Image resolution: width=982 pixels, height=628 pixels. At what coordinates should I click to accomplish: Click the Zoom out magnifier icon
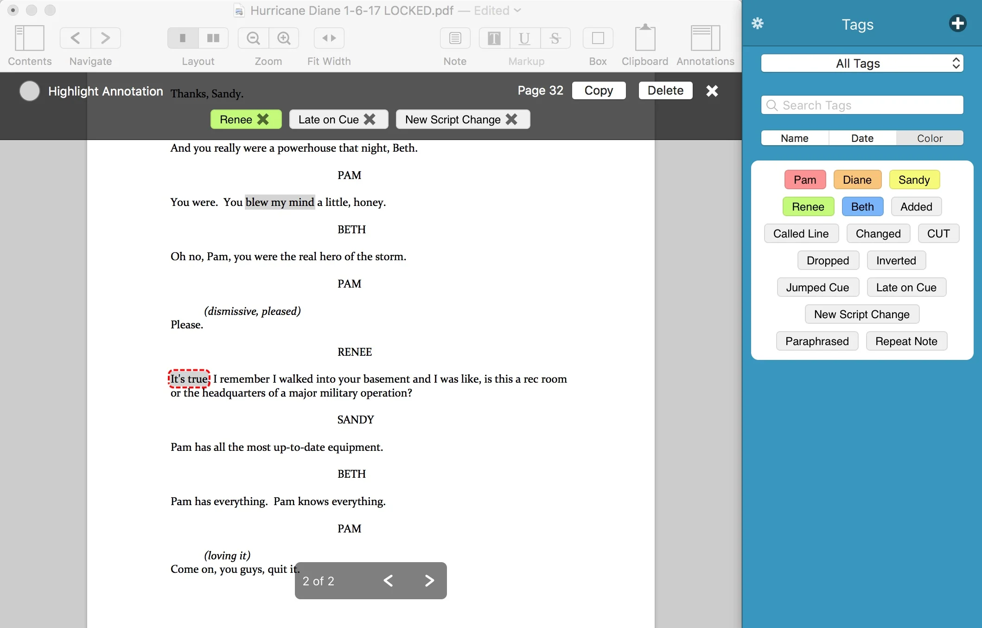(253, 38)
